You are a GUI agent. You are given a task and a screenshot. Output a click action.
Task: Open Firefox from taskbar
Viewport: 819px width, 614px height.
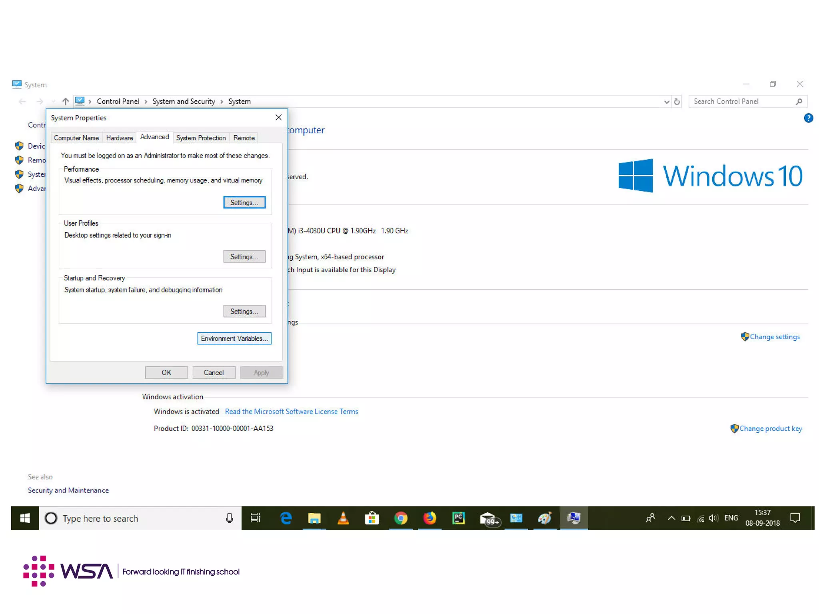click(429, 518)
